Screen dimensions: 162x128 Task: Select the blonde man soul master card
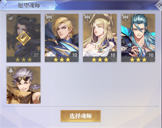pyautogui.click(x=62, y=38)
